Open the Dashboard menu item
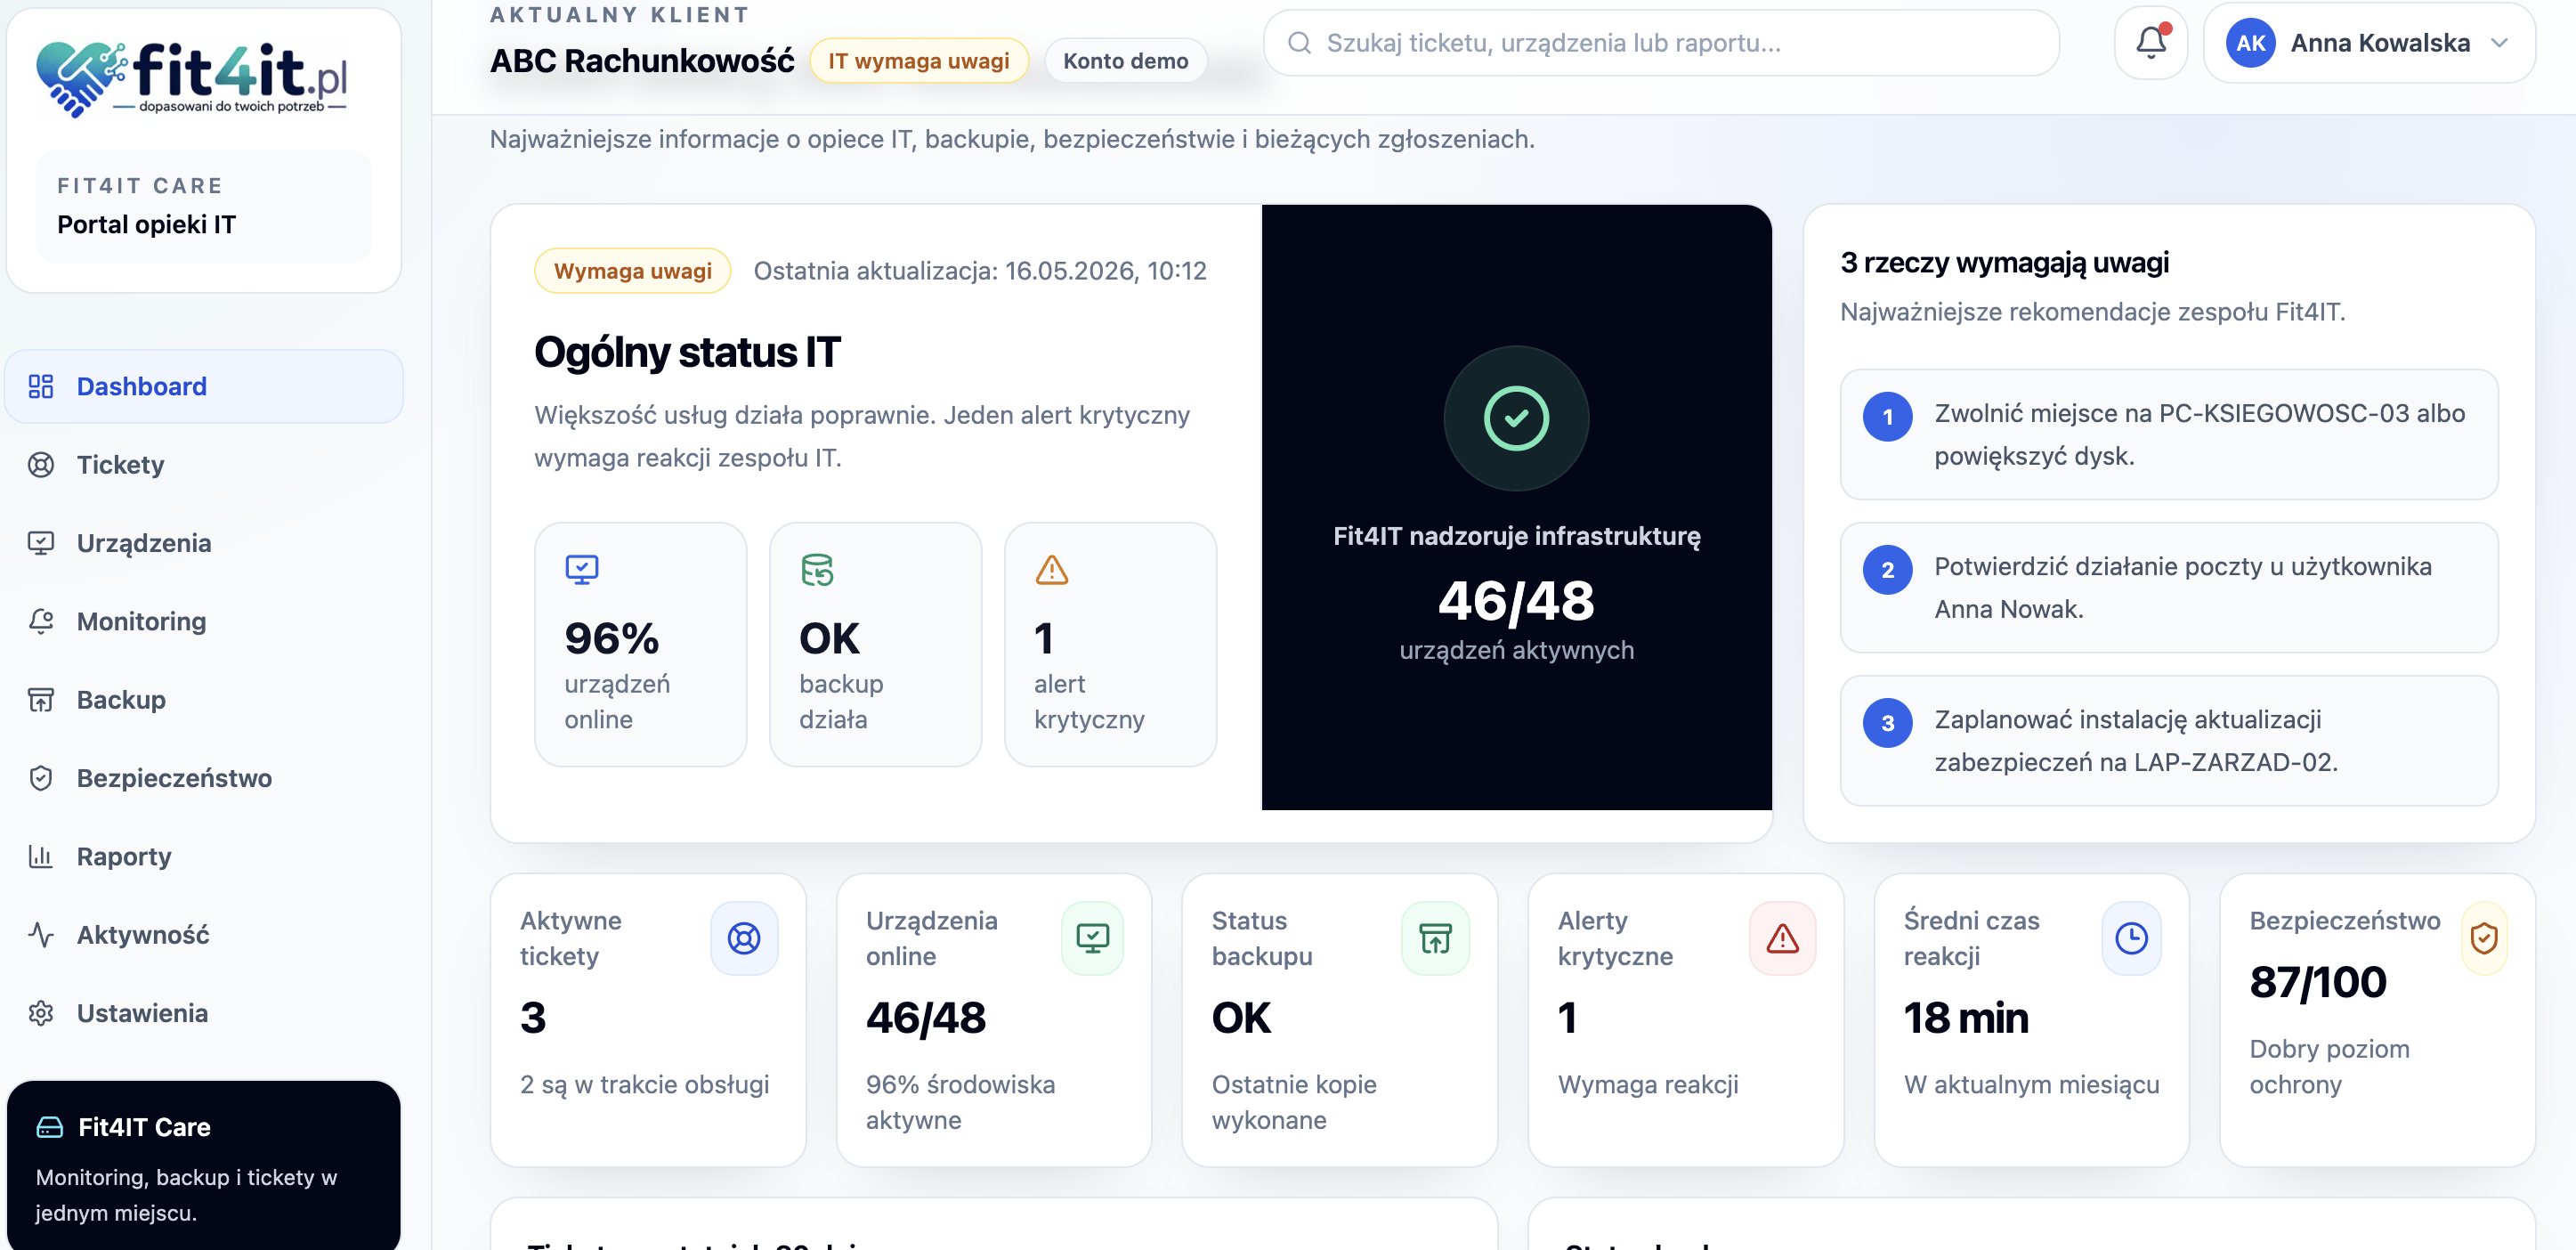 pos(204,386)
